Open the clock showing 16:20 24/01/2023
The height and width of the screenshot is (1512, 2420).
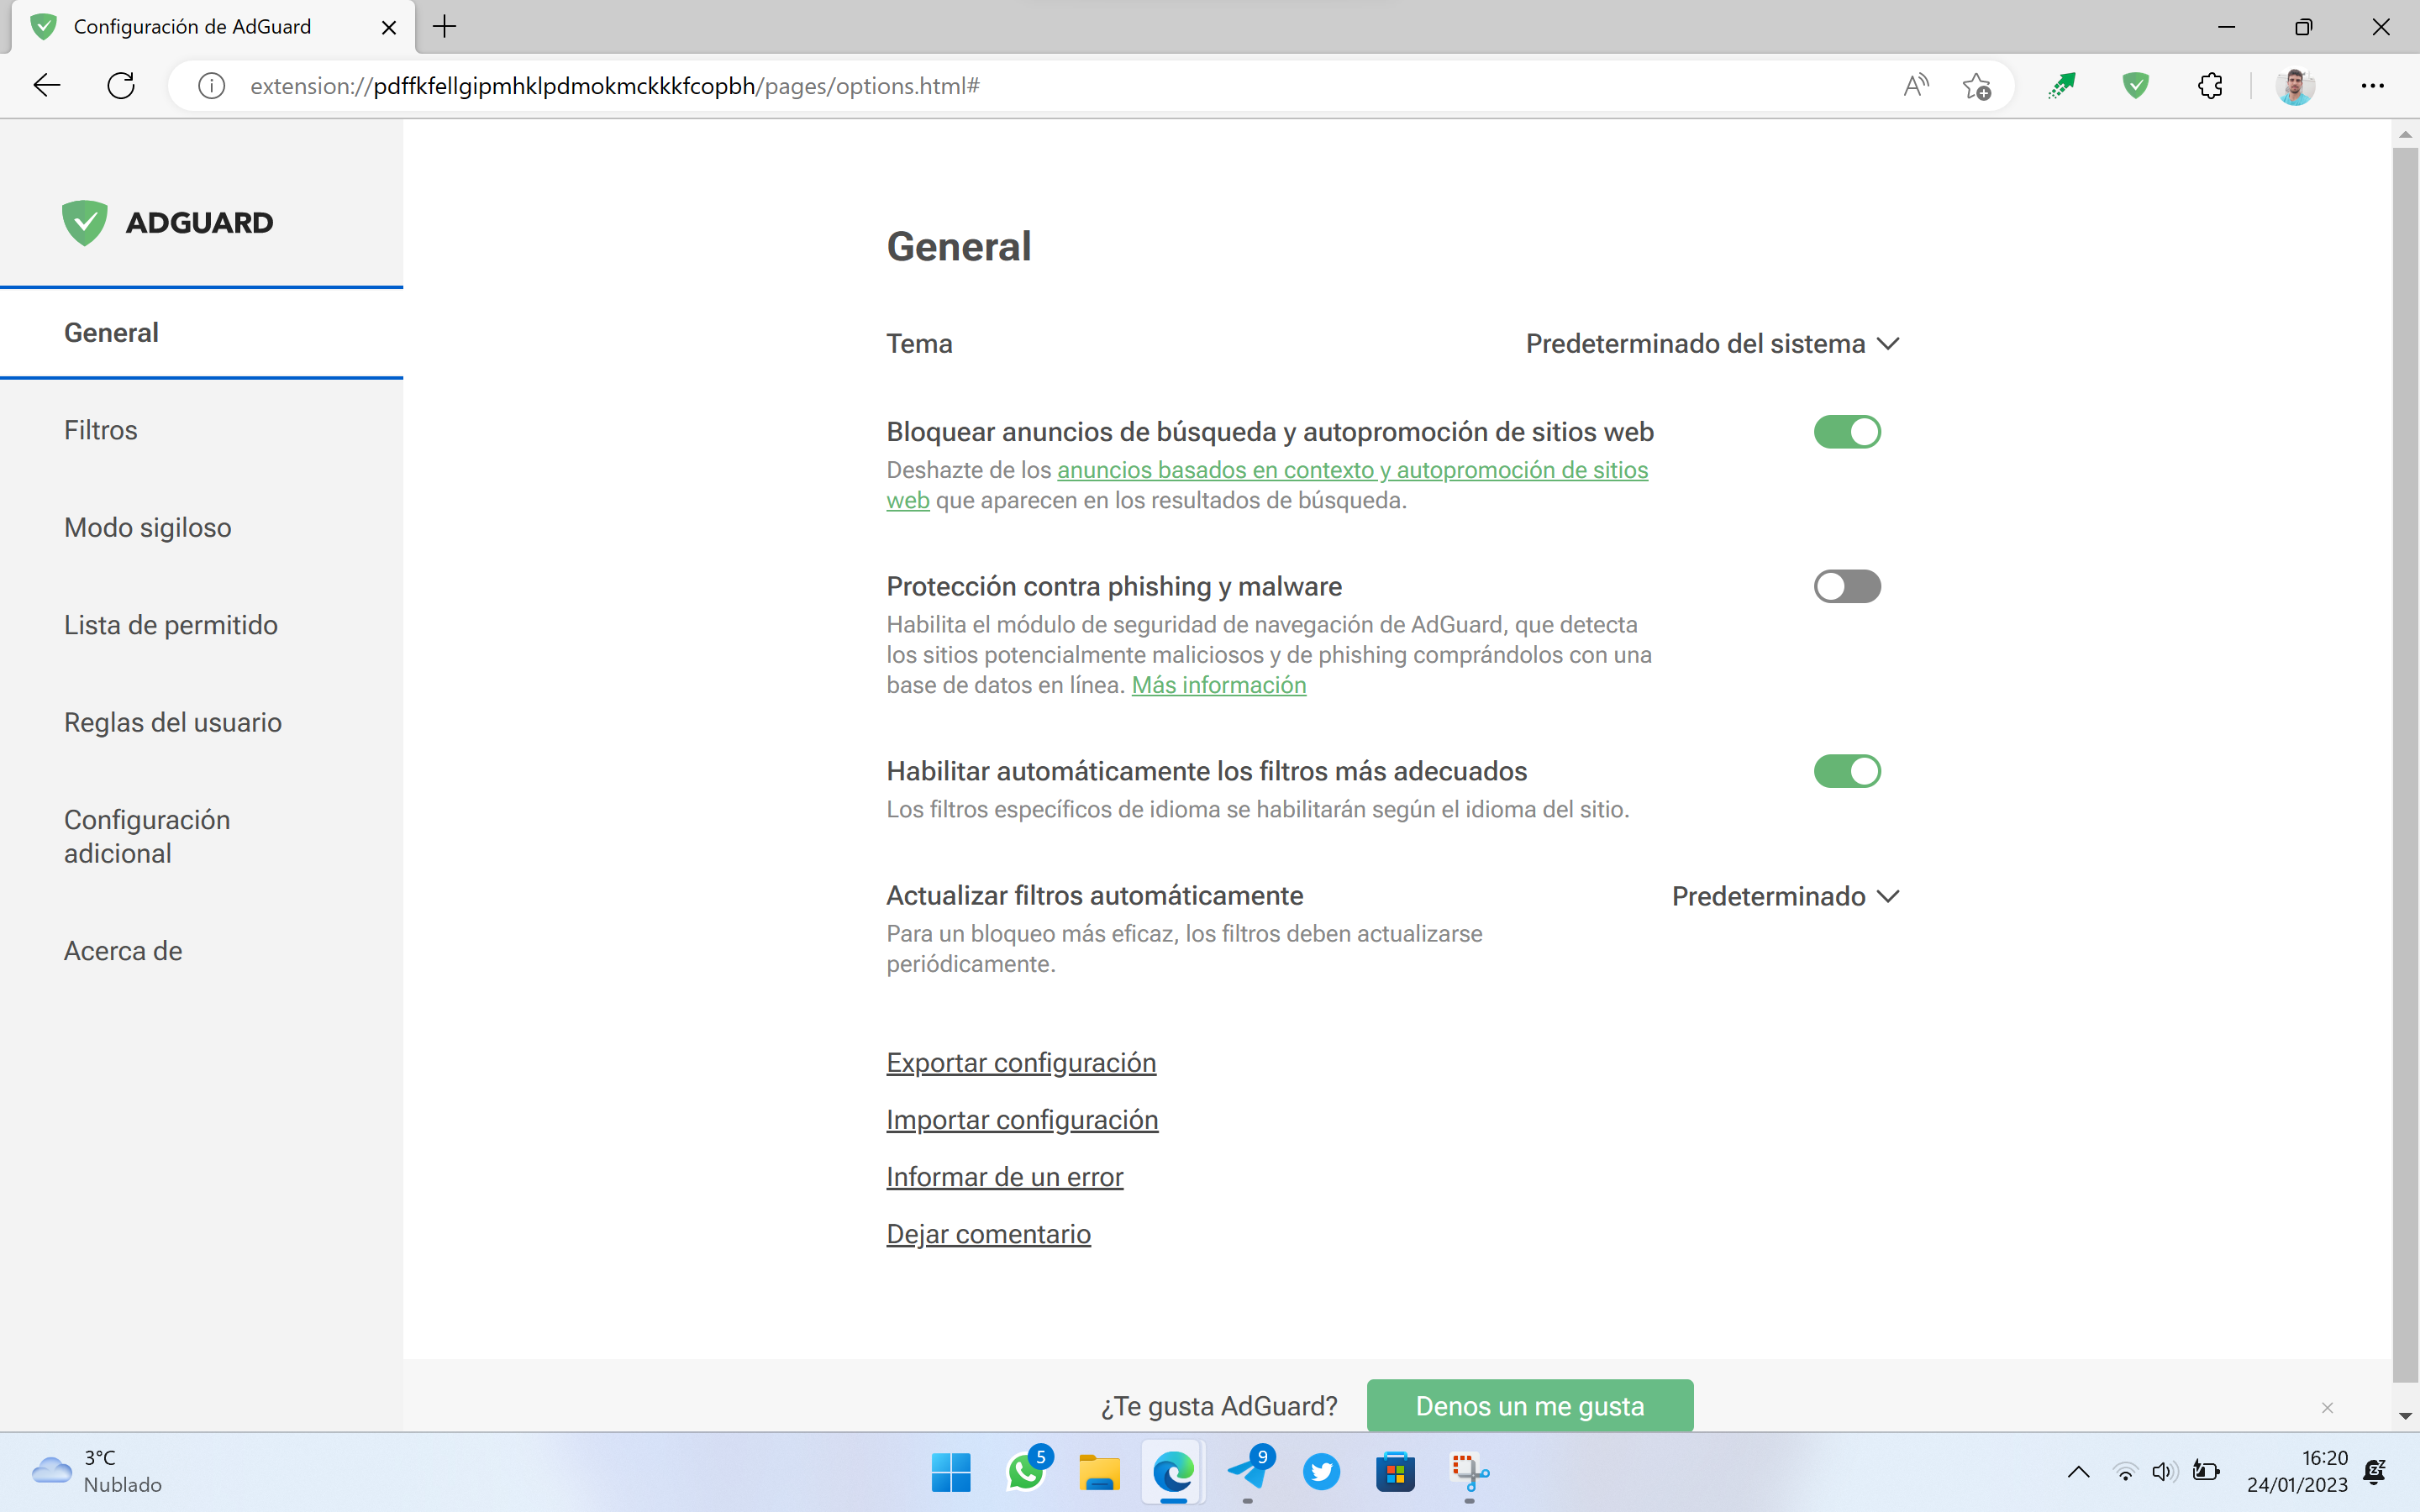[2297, 1471]
